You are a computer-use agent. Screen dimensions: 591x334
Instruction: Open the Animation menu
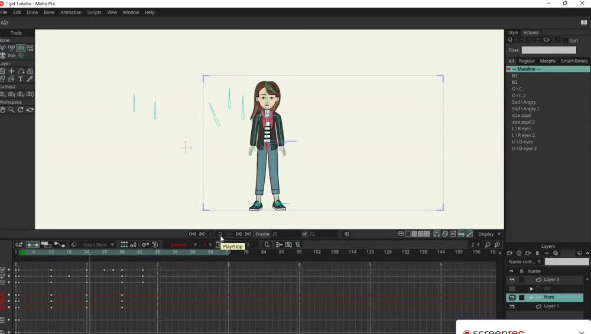click(x=71, y=12)
